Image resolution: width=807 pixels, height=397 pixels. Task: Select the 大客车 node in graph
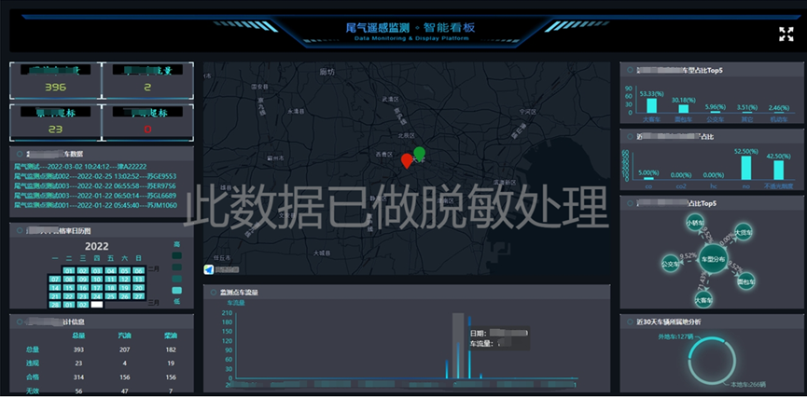(x=705, y=299)
